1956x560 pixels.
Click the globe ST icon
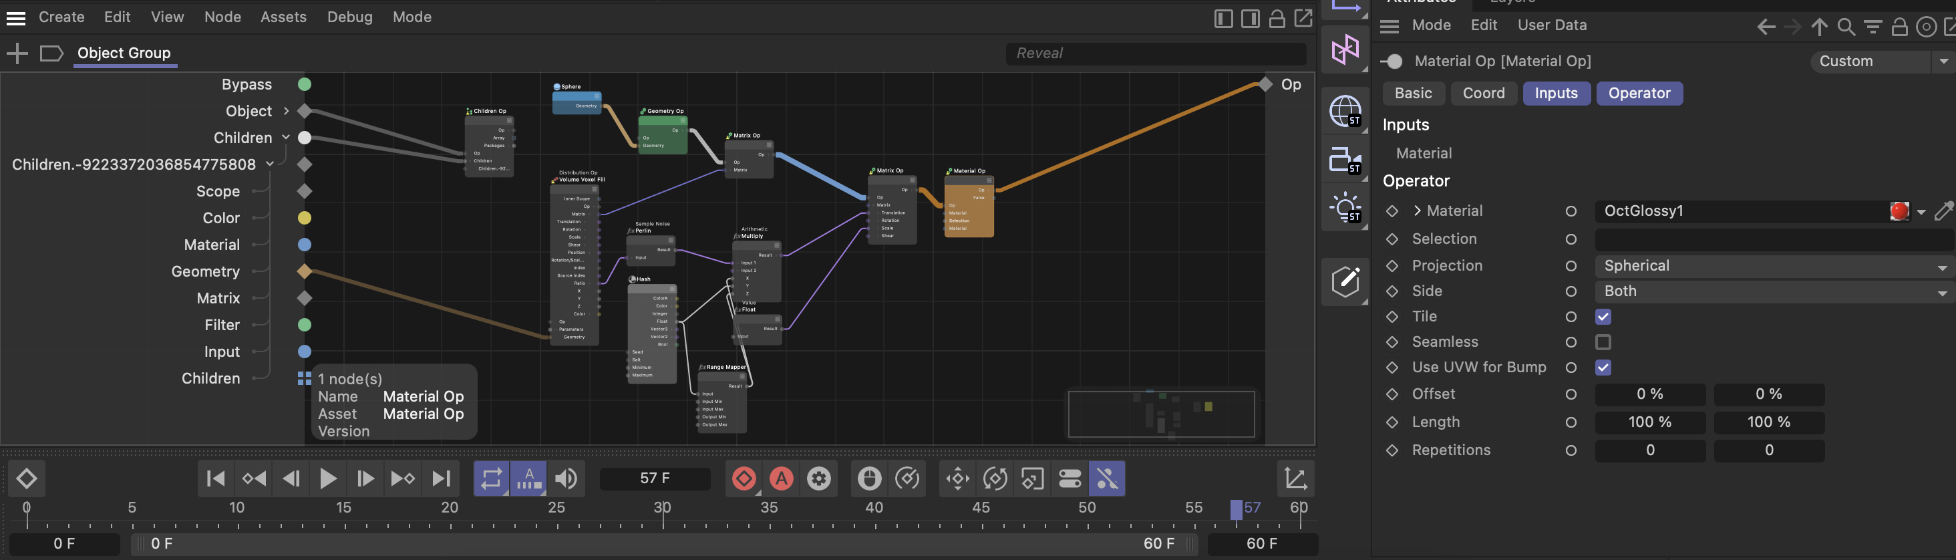click(x=1345, y=112)
